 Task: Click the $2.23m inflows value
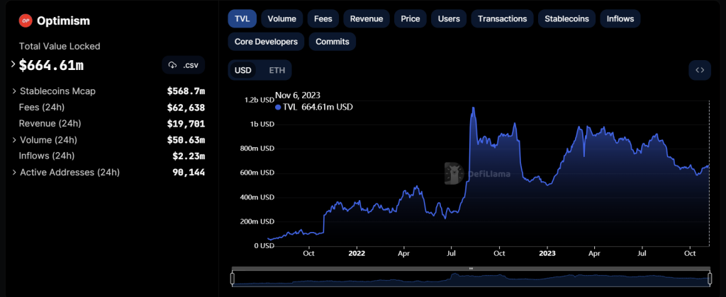coord(189,156)
